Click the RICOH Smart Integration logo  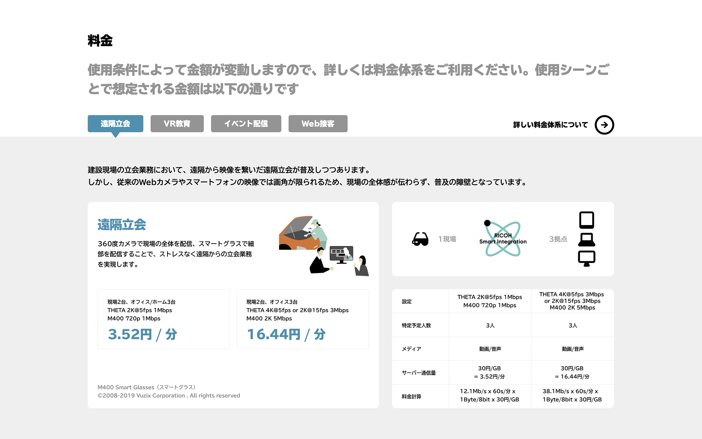503,239
